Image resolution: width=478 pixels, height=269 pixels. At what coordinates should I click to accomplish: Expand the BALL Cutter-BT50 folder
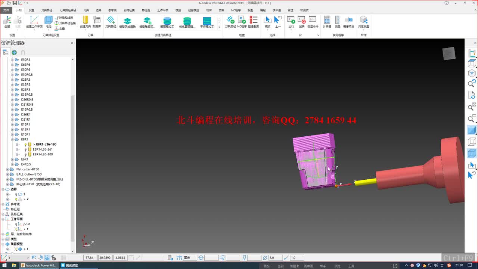(x=7, y=174)
